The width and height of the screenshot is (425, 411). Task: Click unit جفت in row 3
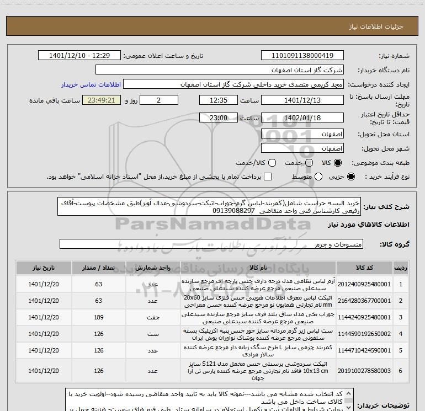click(153, 318)
